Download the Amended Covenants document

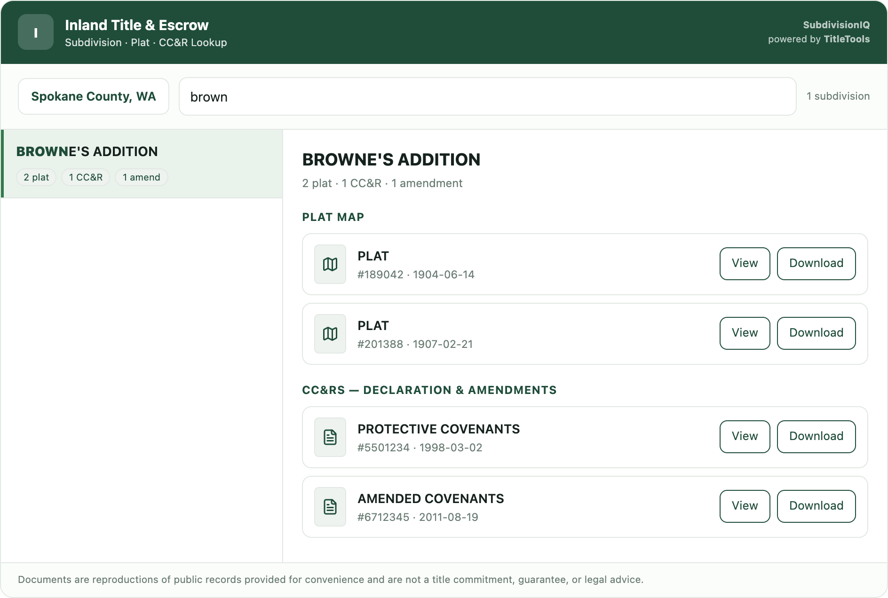817,506
